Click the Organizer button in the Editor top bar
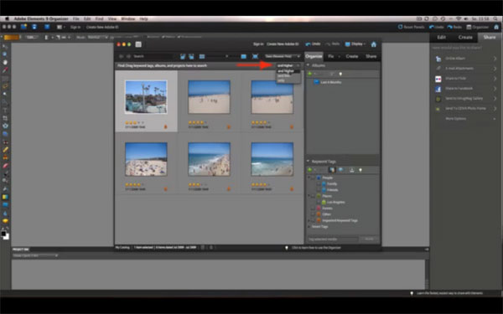Image resolution: width=503 pixels, height=314 pixels. pyautogui.click(x=478, y=27)
